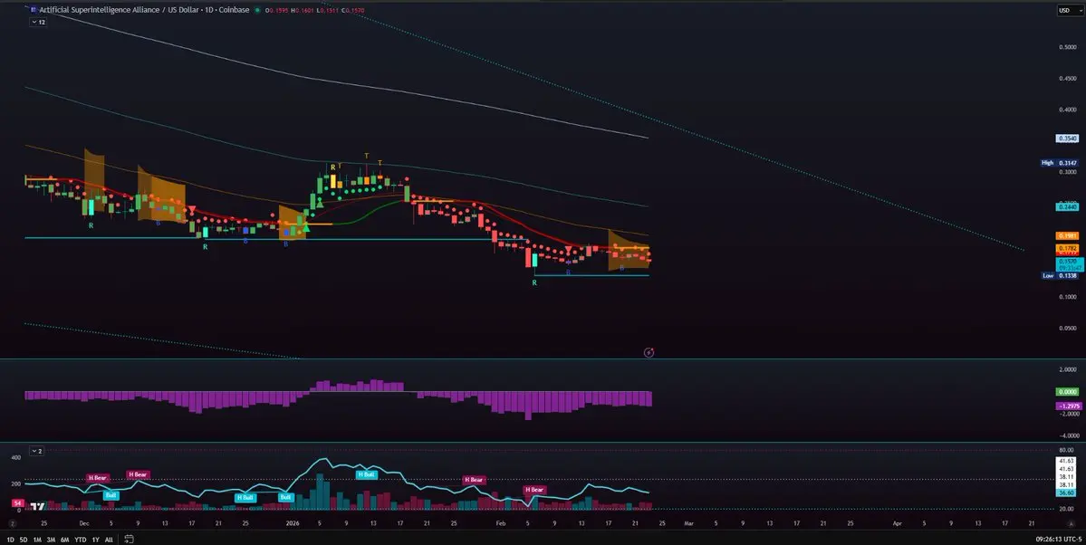Select the YTD time range
The image size is (1086, 545).
pyautogui.click(x=81, y=540)
